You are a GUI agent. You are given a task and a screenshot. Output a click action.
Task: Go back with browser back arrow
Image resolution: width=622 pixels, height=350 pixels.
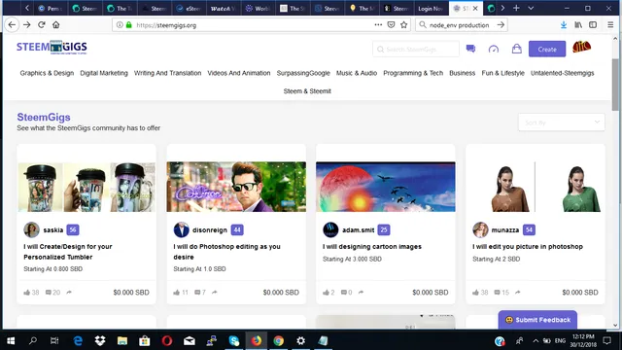click(12, 24)
